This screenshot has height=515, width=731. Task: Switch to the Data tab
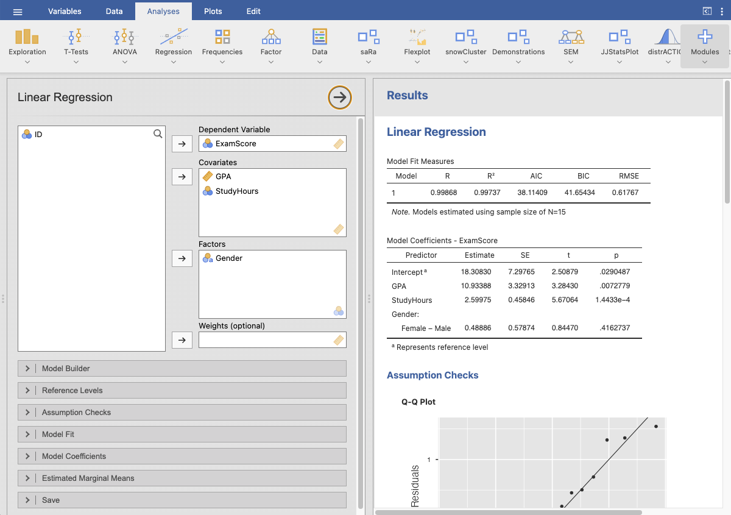[x=114, y=12]
